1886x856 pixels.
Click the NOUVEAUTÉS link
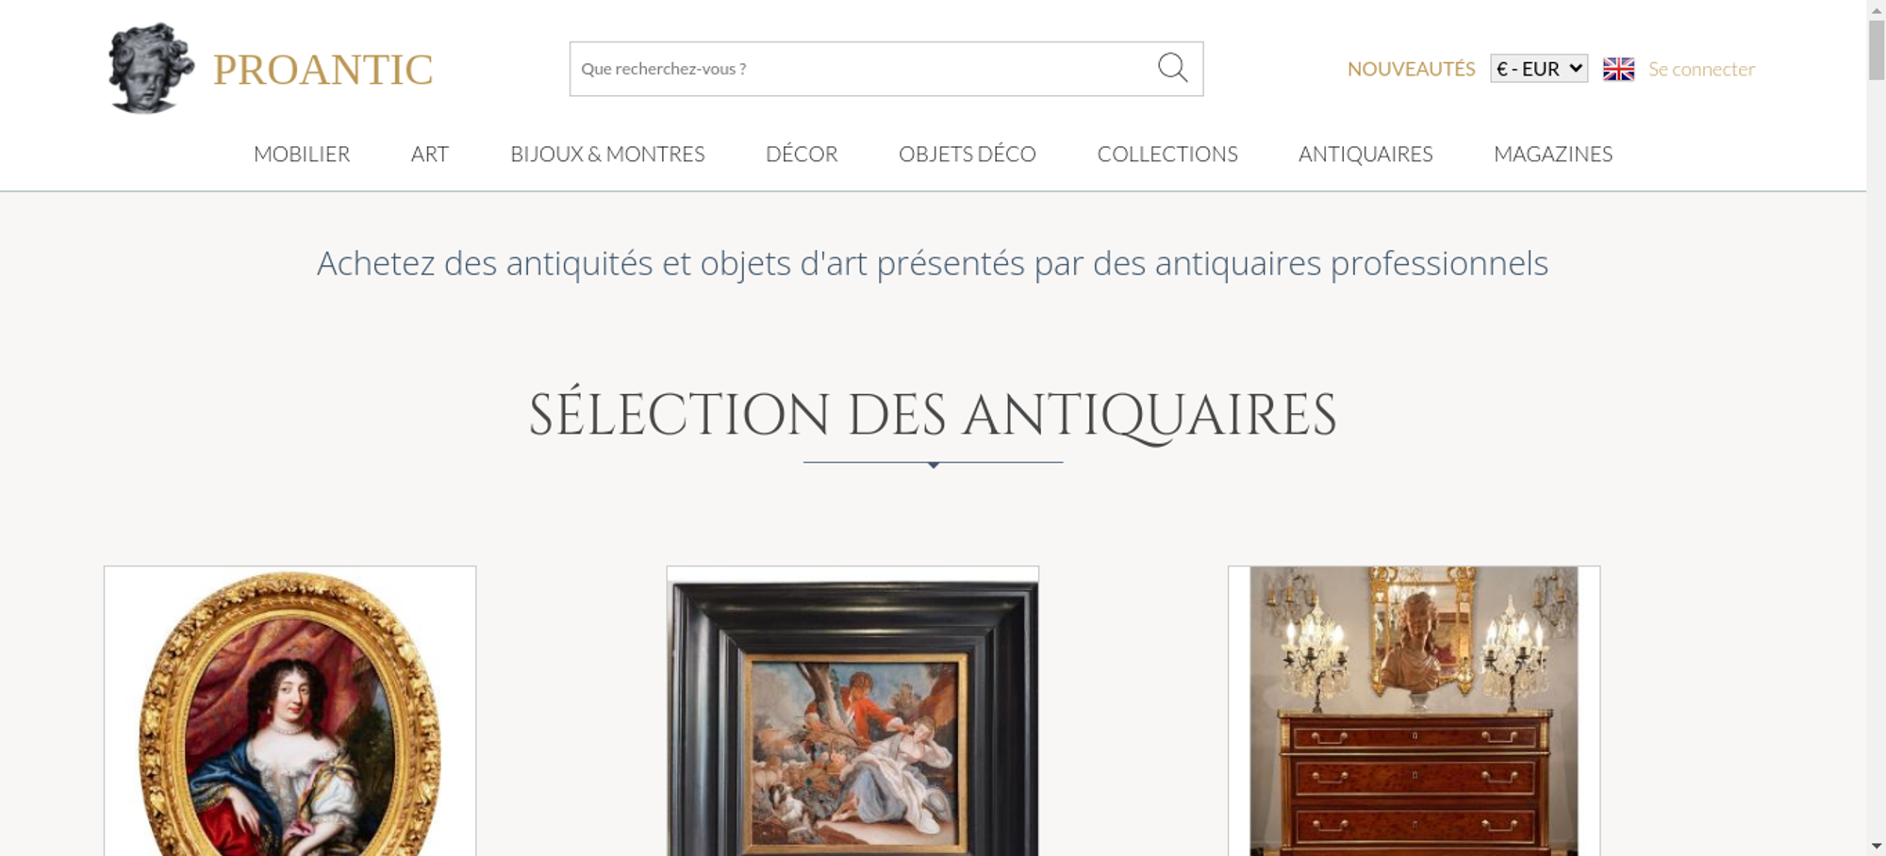click(1411, 69)
